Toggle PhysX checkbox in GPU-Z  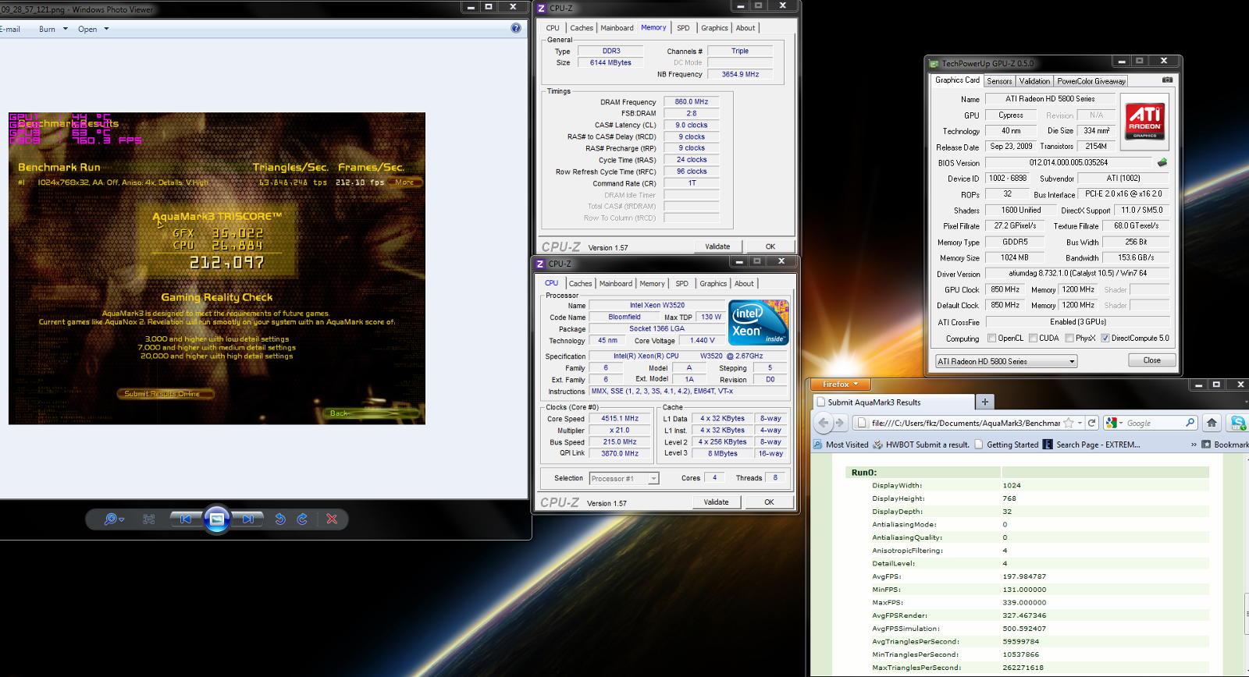click(x=1069, y=338)
